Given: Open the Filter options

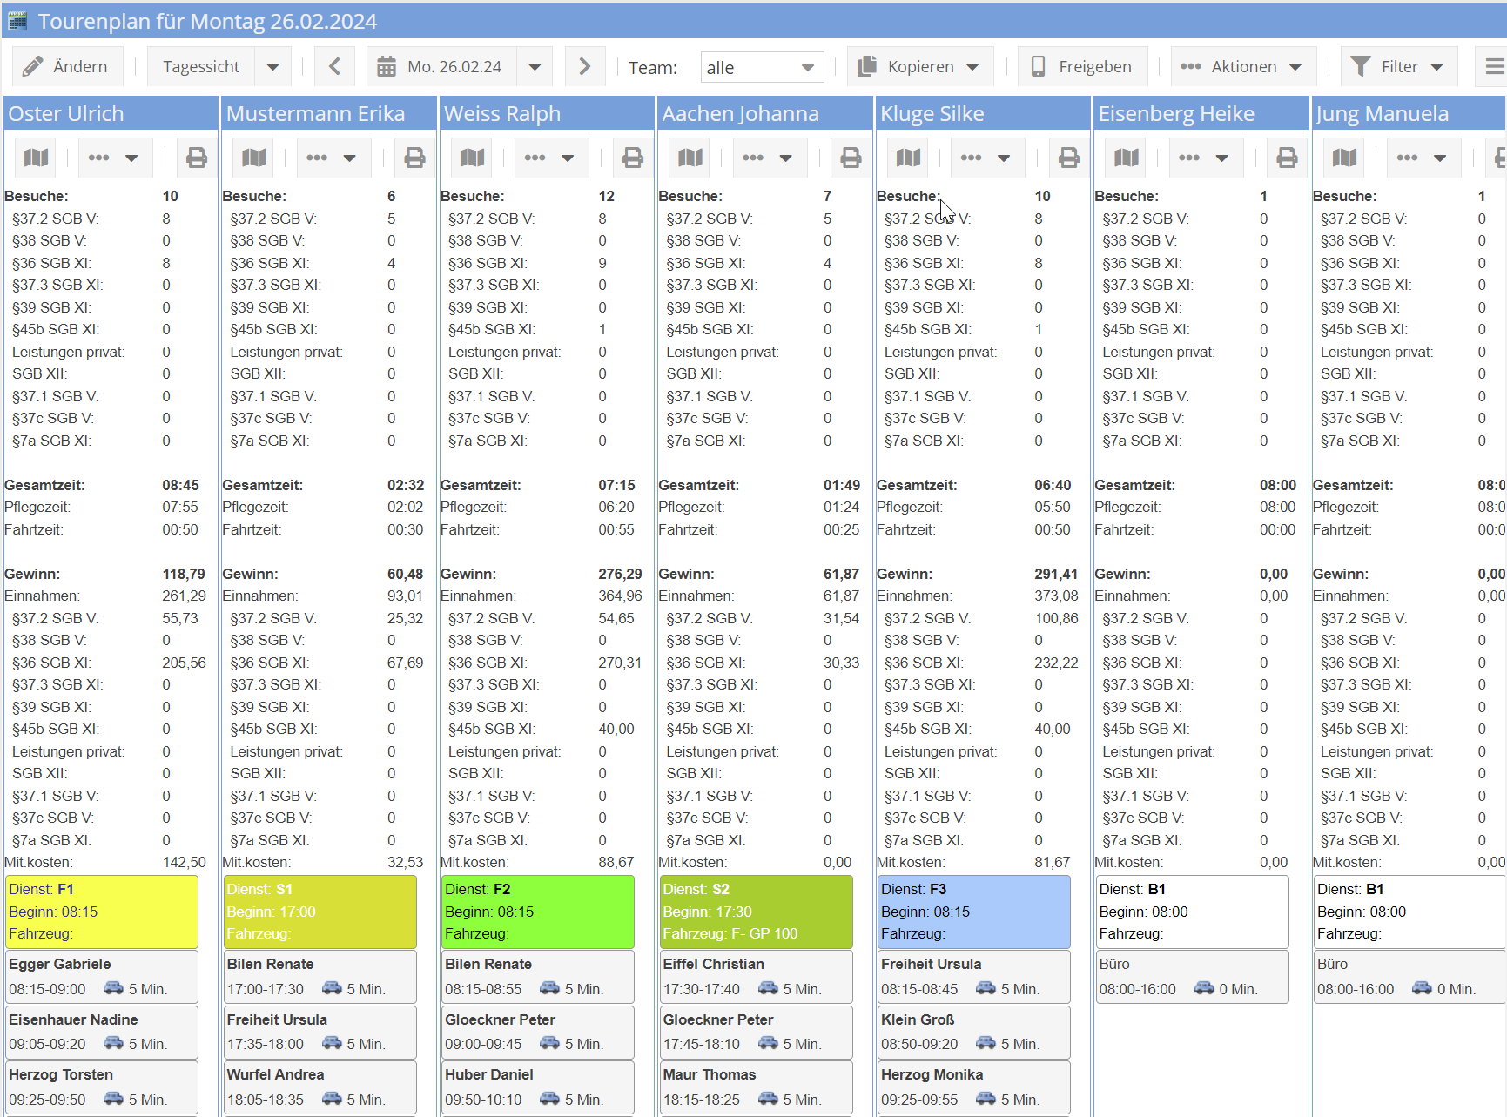Looking at the screenshot, I should [1398, 67].
